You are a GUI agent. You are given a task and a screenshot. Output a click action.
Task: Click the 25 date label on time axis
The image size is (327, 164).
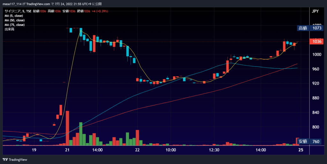click(x=300, y=150)
